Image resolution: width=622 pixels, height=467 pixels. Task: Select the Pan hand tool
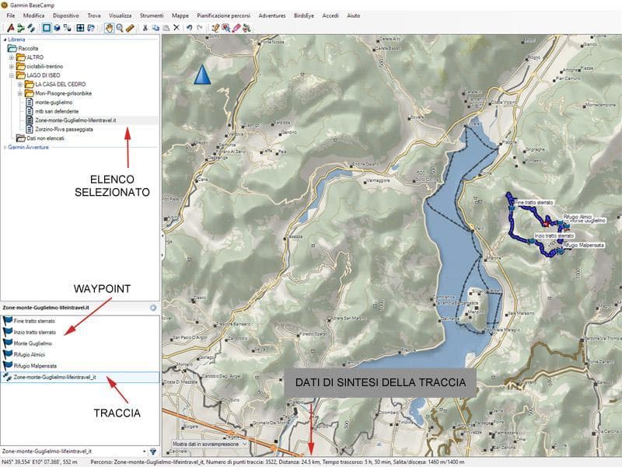pyautogui.click(x=109, y=28)
